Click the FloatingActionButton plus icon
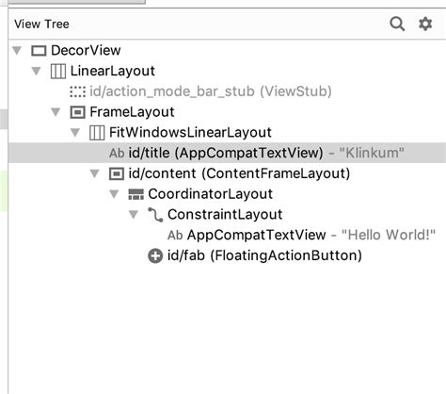This screenshot has height=394, width=446. click(x=155, y=255)
